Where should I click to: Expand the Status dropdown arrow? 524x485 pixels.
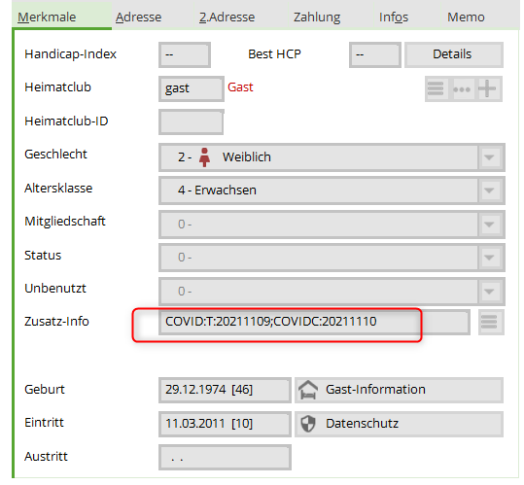click(x=489, y=258)
